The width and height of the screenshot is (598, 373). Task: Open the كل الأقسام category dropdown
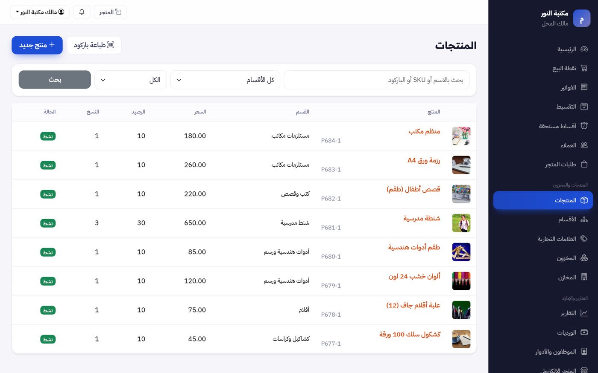point(225,80)
